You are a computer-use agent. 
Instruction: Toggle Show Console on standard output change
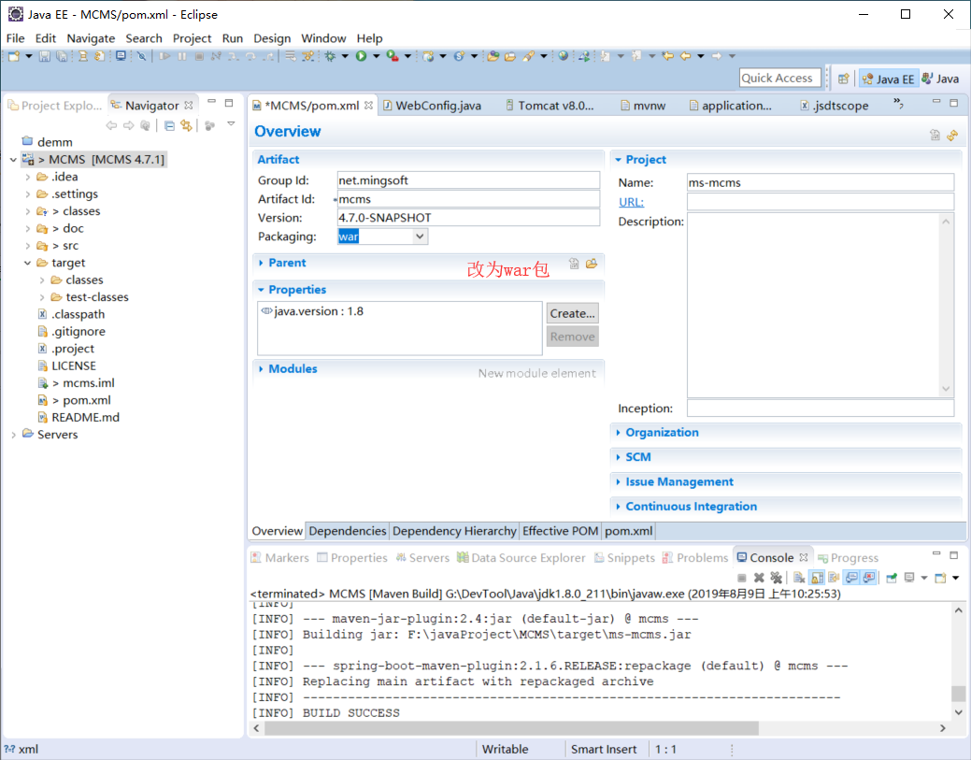click(x=852, y=578)
